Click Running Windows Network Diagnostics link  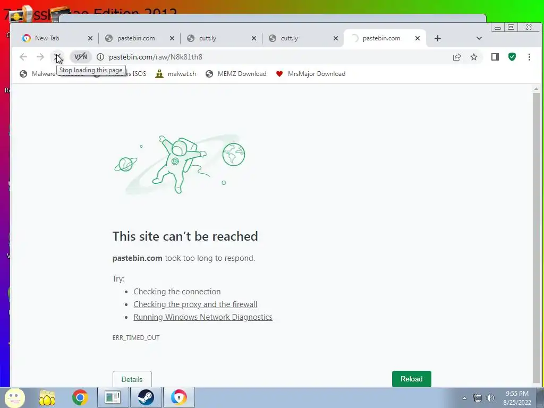click(203, 317)
